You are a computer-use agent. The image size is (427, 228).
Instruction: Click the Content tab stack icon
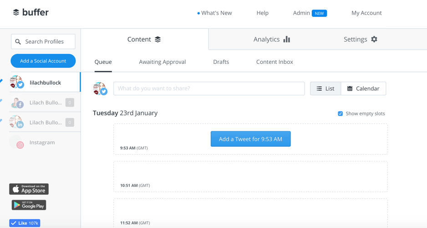(x=158, y=39)
